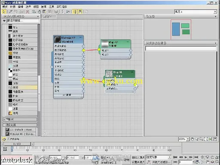220x165 pixels.
Task: Select 11 - Default standard material entry
Action: (21, 130)
